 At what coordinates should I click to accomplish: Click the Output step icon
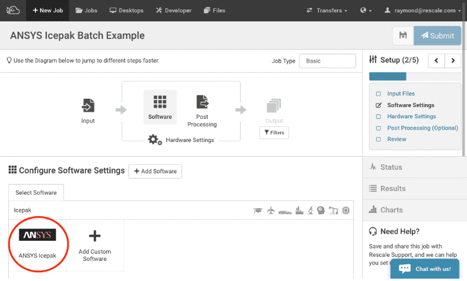[274, 105]
